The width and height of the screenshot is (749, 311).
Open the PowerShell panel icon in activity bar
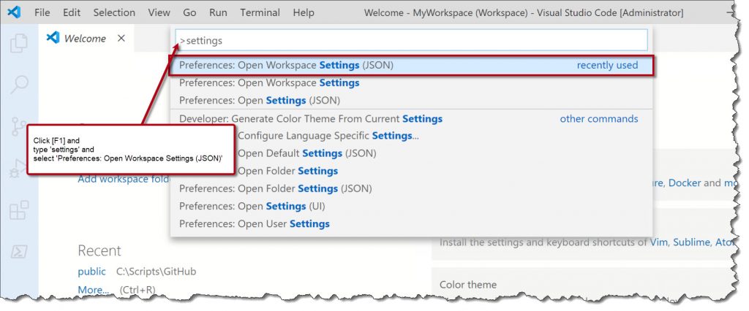[x=19, y=252]
